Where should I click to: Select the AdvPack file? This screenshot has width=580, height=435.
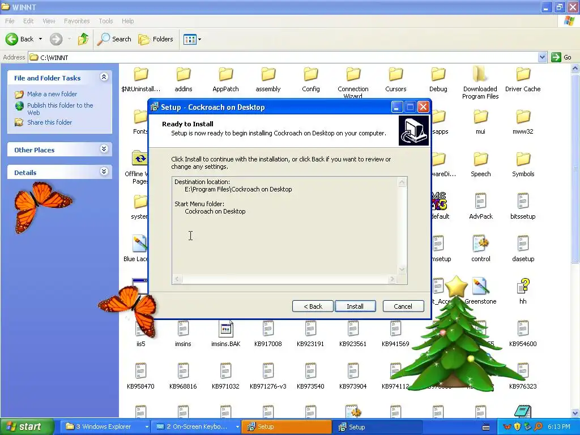(480, 206)
